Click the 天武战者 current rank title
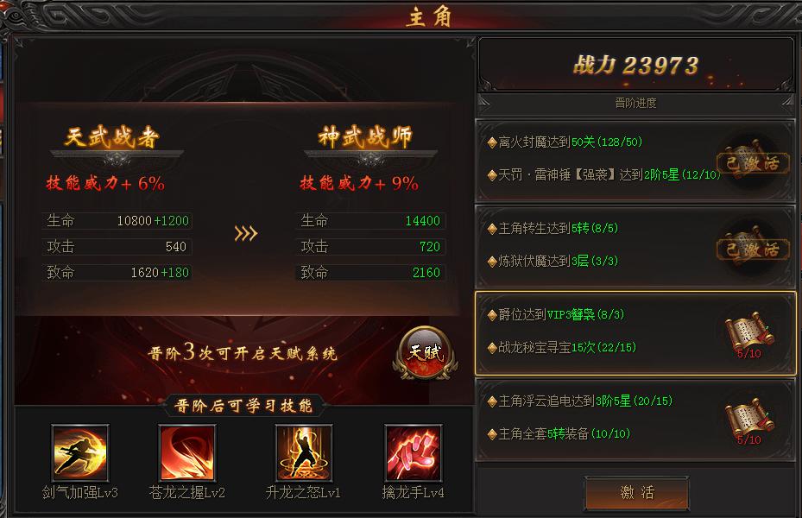Screen dimensions: 802x518 (112, 137)
